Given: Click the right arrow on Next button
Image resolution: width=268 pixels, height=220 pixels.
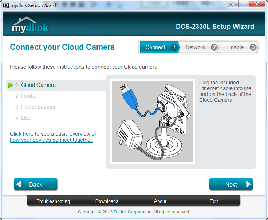Looking at the screenshot, I should (248, 184).
